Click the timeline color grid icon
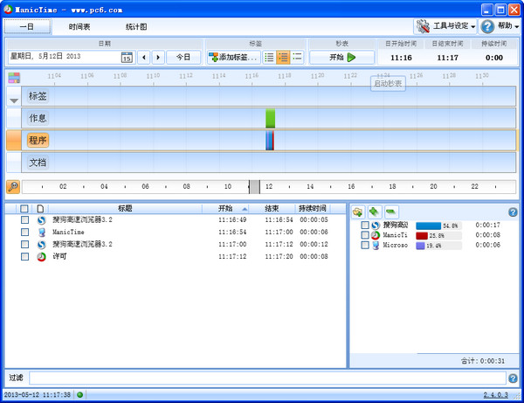Screen dimensions: 524x403 pyautogui.click(x=14, y=78)
